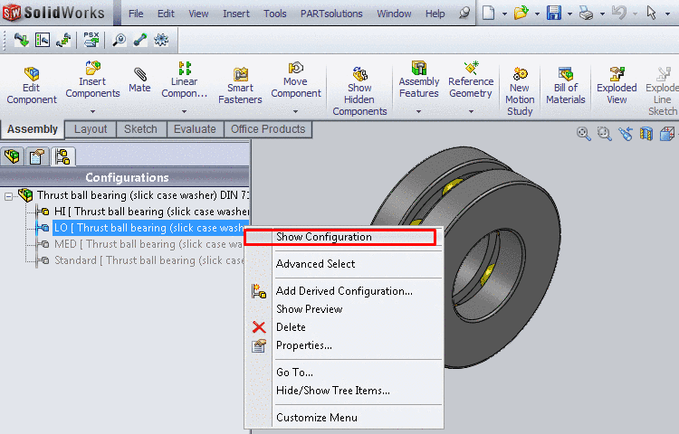Click Show Hidden Components tool
Image resolution: width=679 pixels, height=434 pixels.
[x=359, y=91]
